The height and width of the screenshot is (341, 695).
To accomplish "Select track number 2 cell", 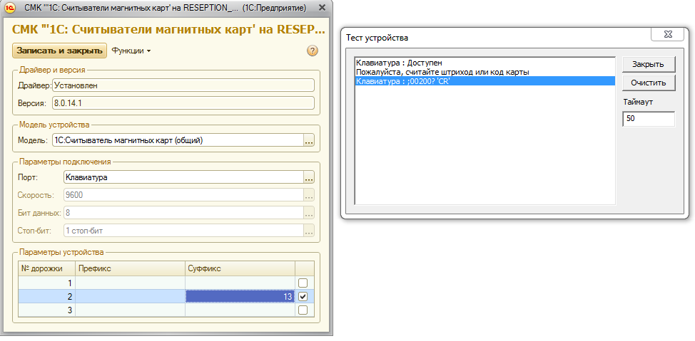I will [x=46, y=296].
